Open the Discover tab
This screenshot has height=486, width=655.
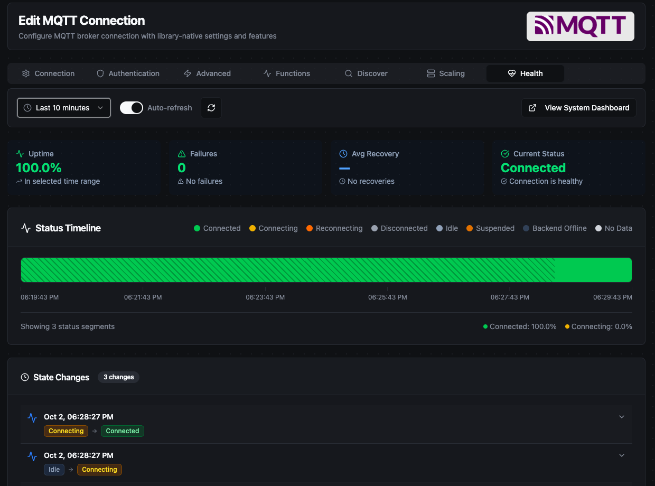366,73
